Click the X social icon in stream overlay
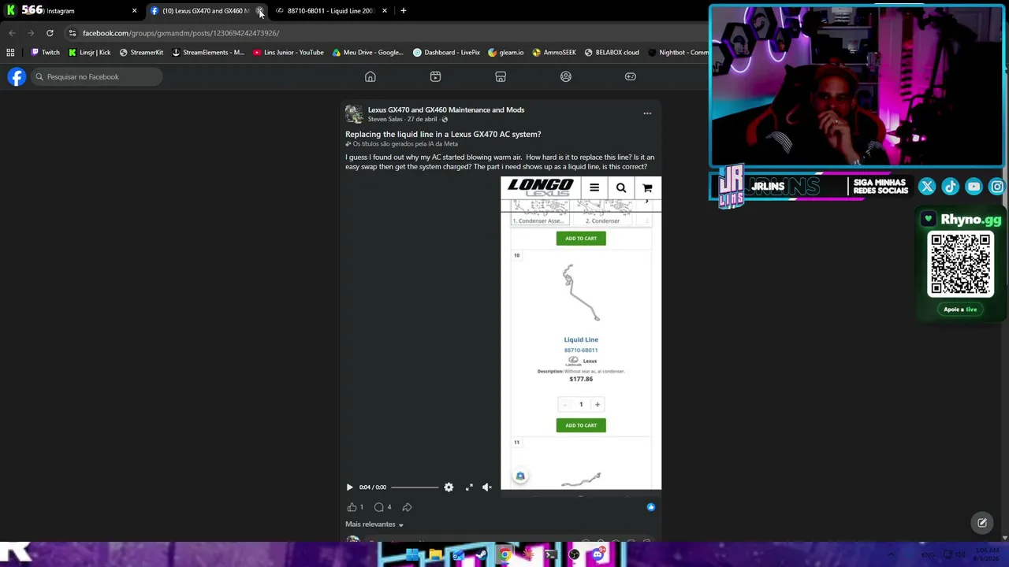The image size is (1009, 567). (x=927, y=187)
